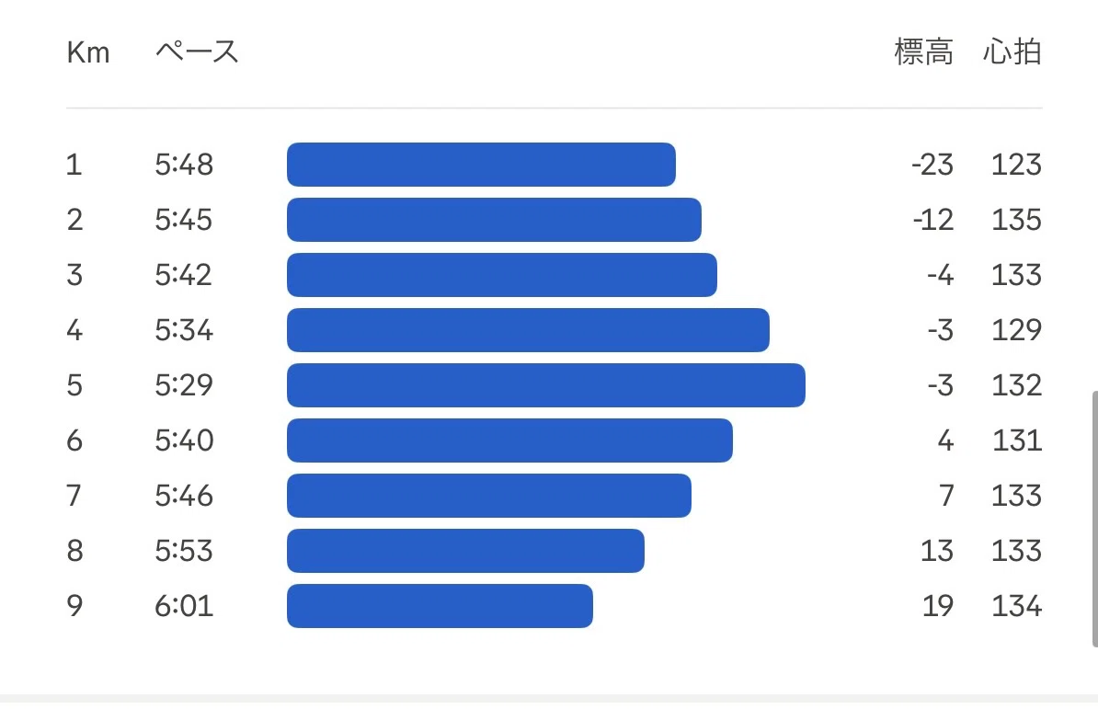Viewport: 1098px width, 709px height.
Task: Click the heart rate value 129
Action: tap(1017, 329)
